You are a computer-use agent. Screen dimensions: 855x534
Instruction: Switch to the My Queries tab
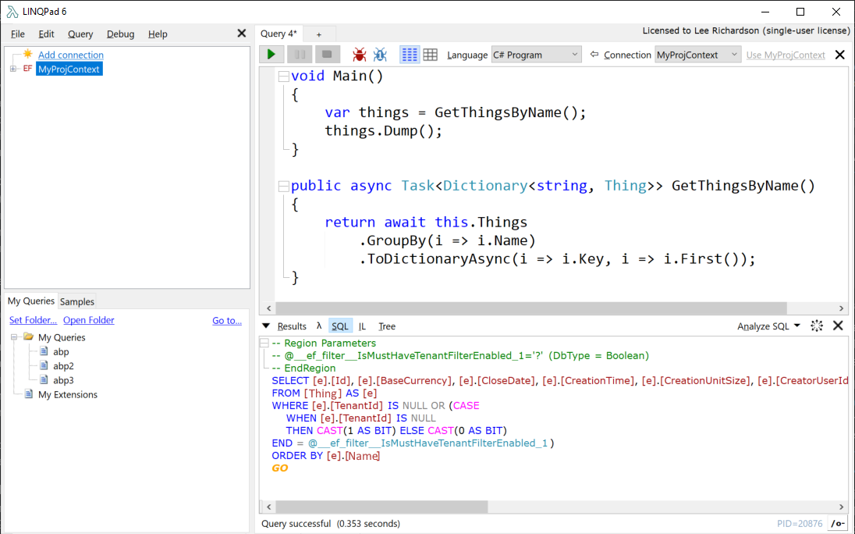pyautogui.click(x=31, y=301)
